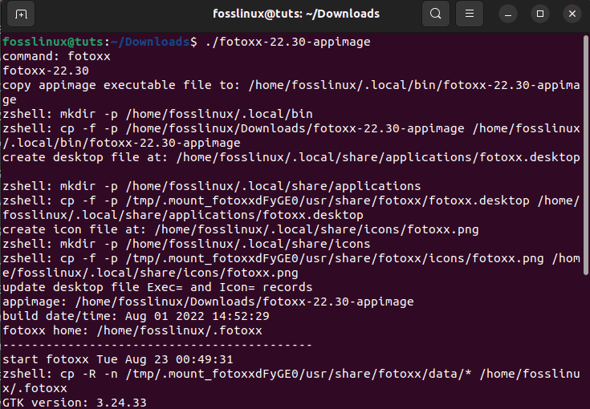The width and height of the screenshot is (590, 409).
Task: Click the window title fosslinux@tuts: ~/Downloads
Action: (x=296, y=14)
